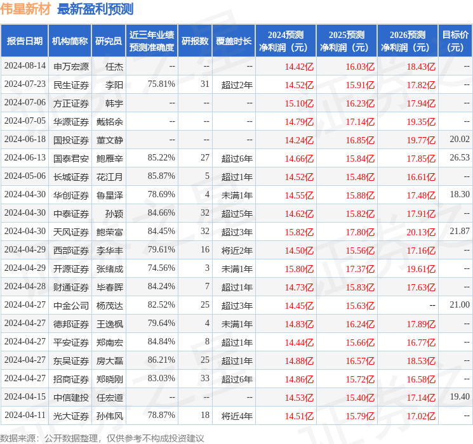The height and width of the screenshot is (444, 473).
Task: Select the 西部证券 institution cell
Action: tap(71, 250)
